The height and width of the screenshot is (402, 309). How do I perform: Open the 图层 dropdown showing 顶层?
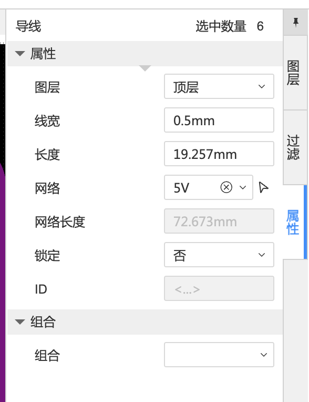[x=219, y=86]
